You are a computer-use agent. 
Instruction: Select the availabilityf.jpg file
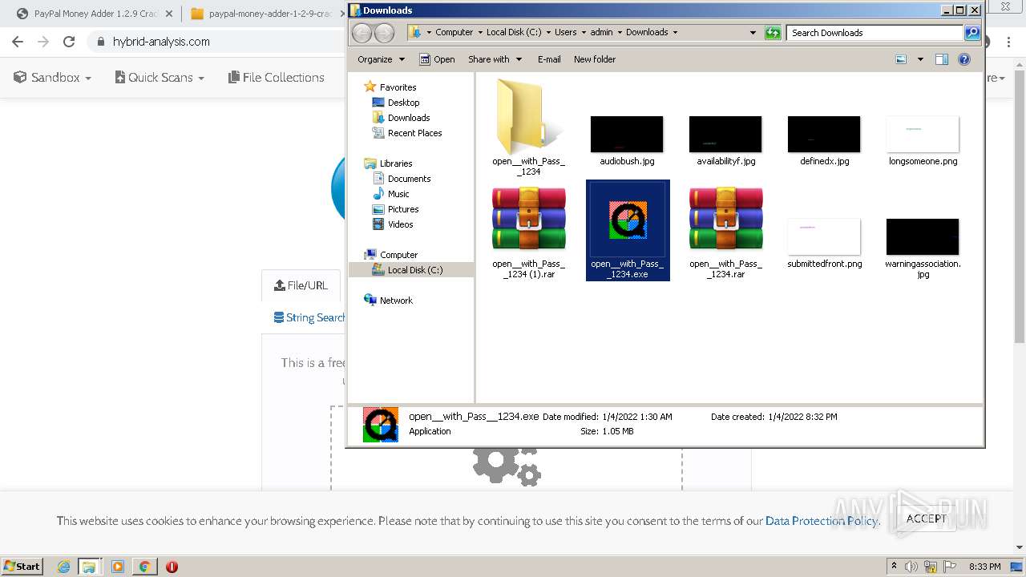click(725, 140)
